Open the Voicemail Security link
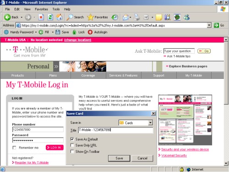 (174, 155)
